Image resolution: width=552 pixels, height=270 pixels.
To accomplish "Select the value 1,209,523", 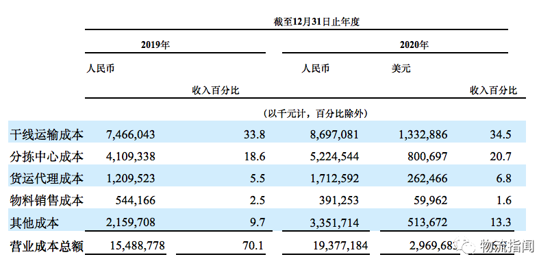I will pos(130,178).
